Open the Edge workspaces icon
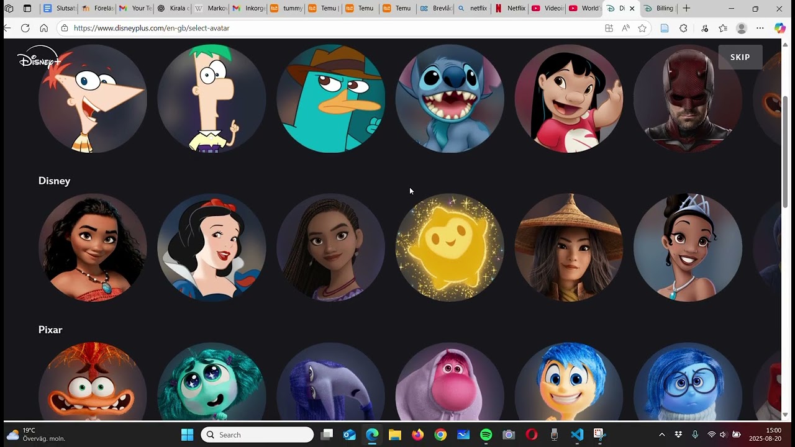 click(x=9, y=8)
